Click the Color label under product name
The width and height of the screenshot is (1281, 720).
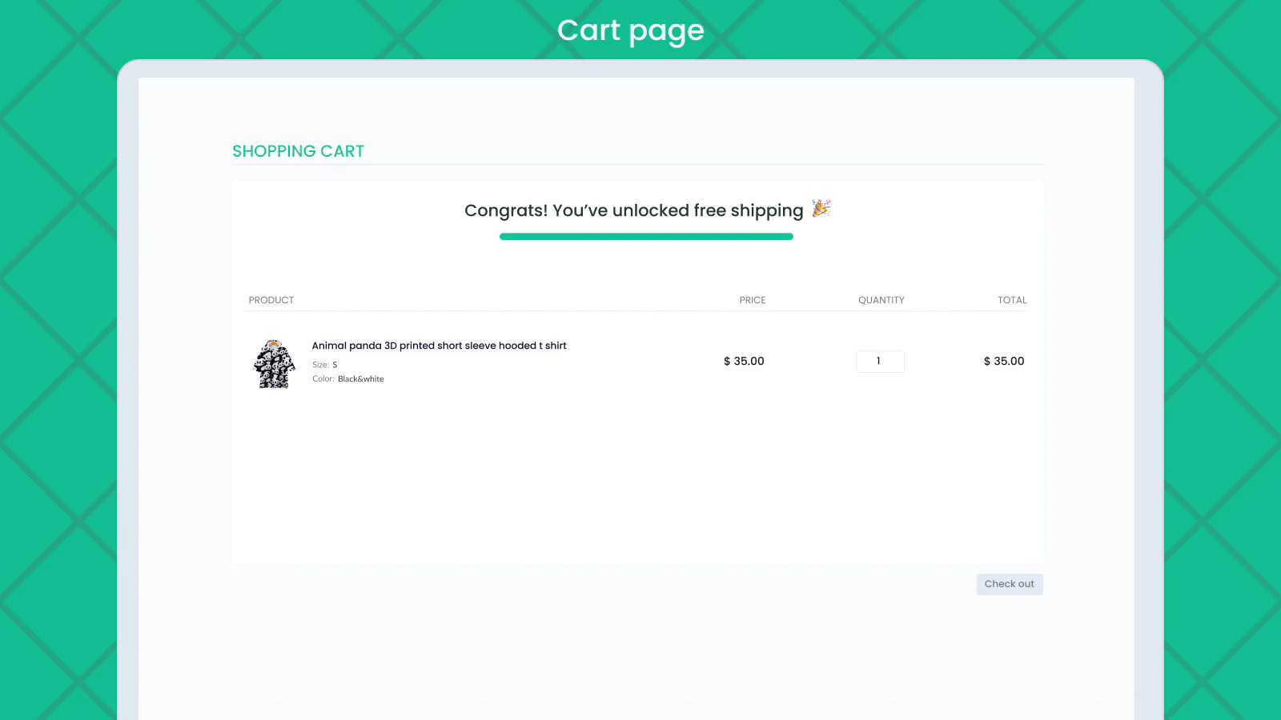(x=323, y=379)
